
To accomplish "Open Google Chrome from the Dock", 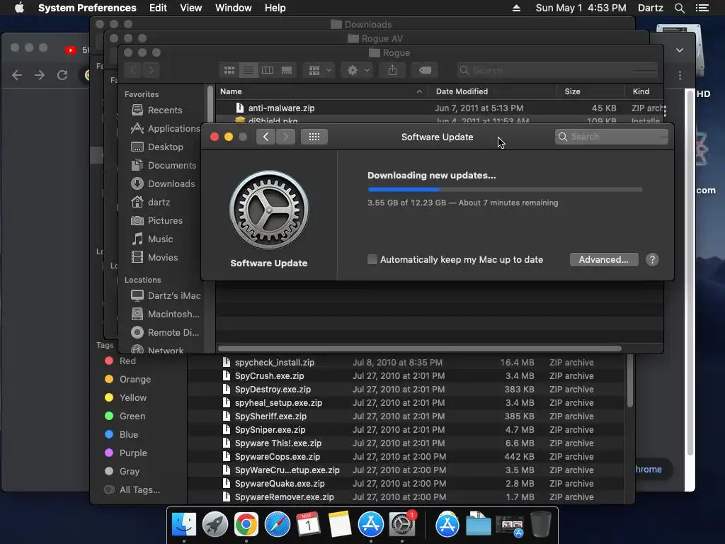I will click(x=246, y=525).
